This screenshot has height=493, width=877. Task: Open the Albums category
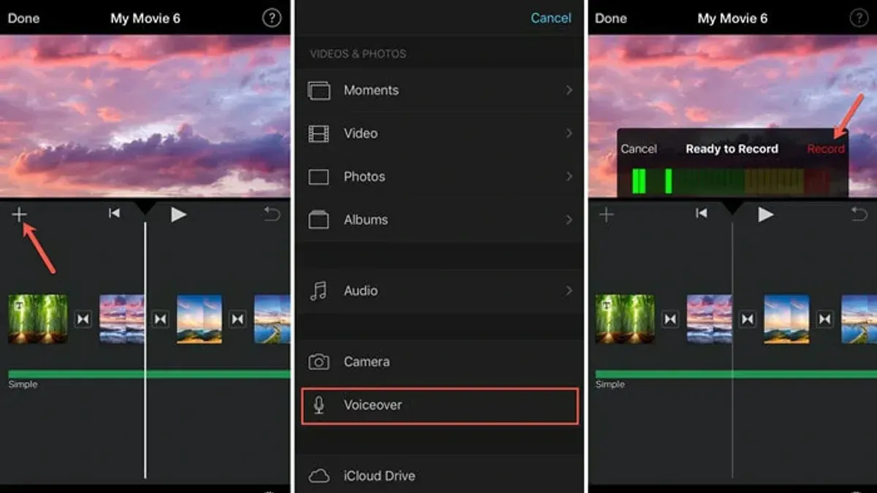click(438, 220)
